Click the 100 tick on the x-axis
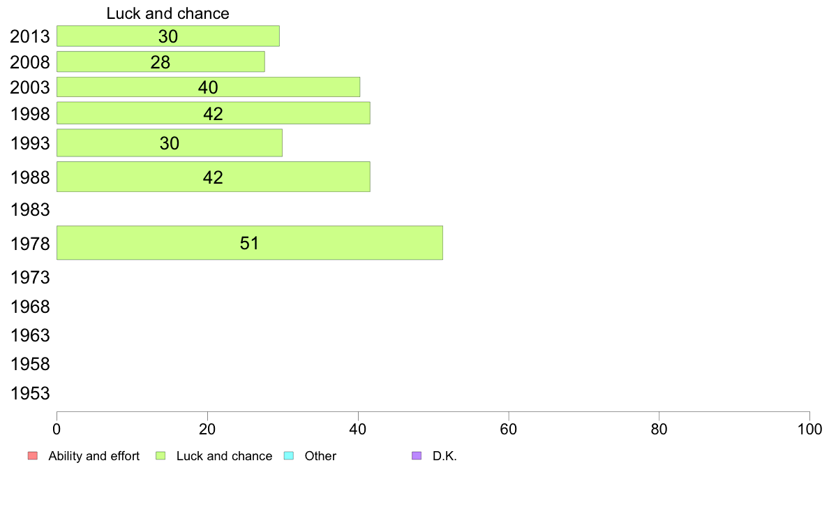The width and height of the screenshot is (829, 514). pyautogui.click(x=809, y=429)
